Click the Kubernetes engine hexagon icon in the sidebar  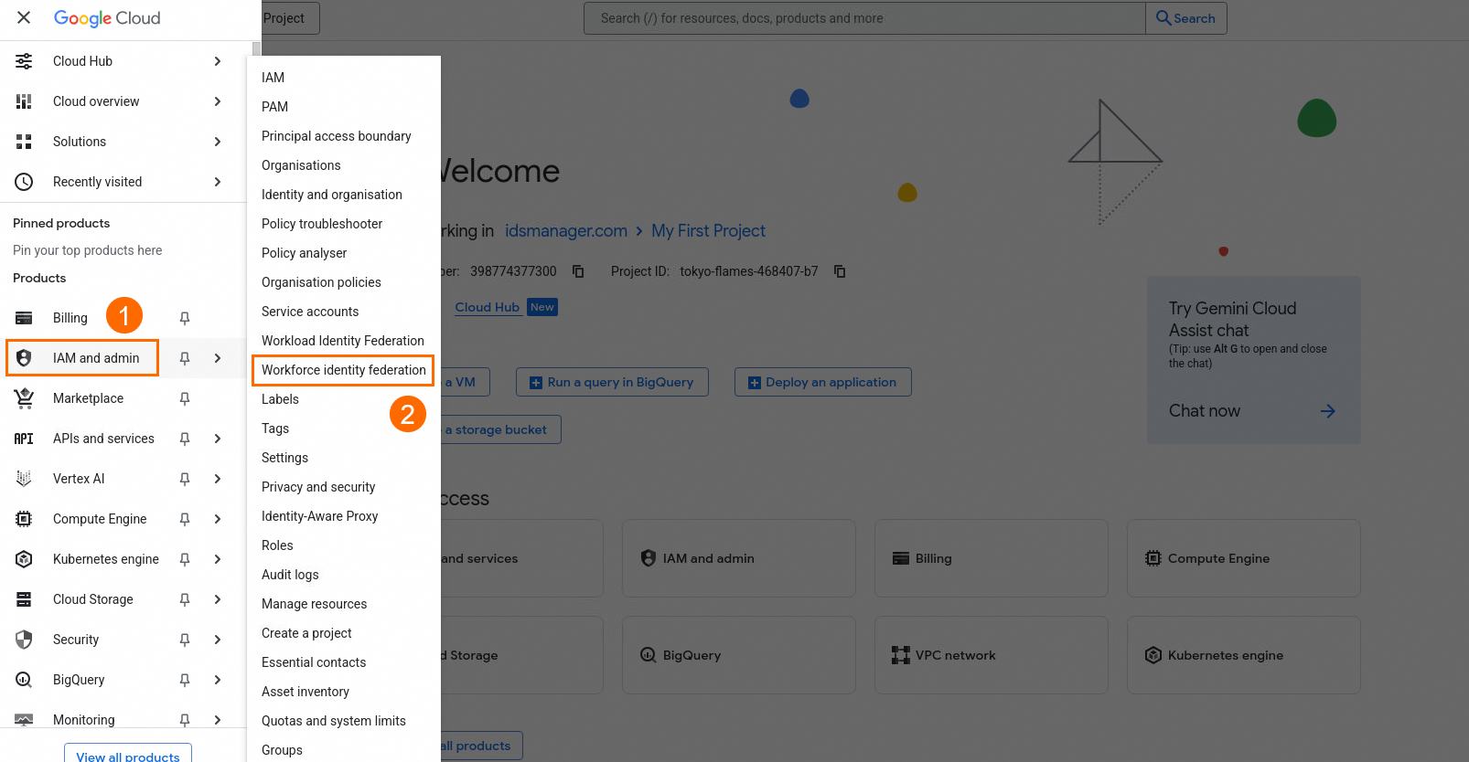click(24, 559)
